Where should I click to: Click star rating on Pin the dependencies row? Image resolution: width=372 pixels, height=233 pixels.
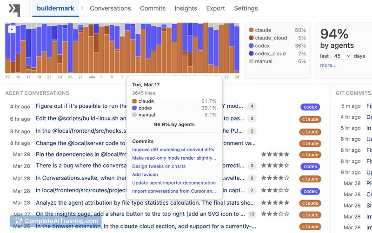(275, 155)
